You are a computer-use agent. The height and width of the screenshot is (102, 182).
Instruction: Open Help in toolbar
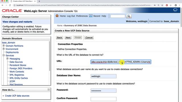pyautogui.click(x=104, y=16)
